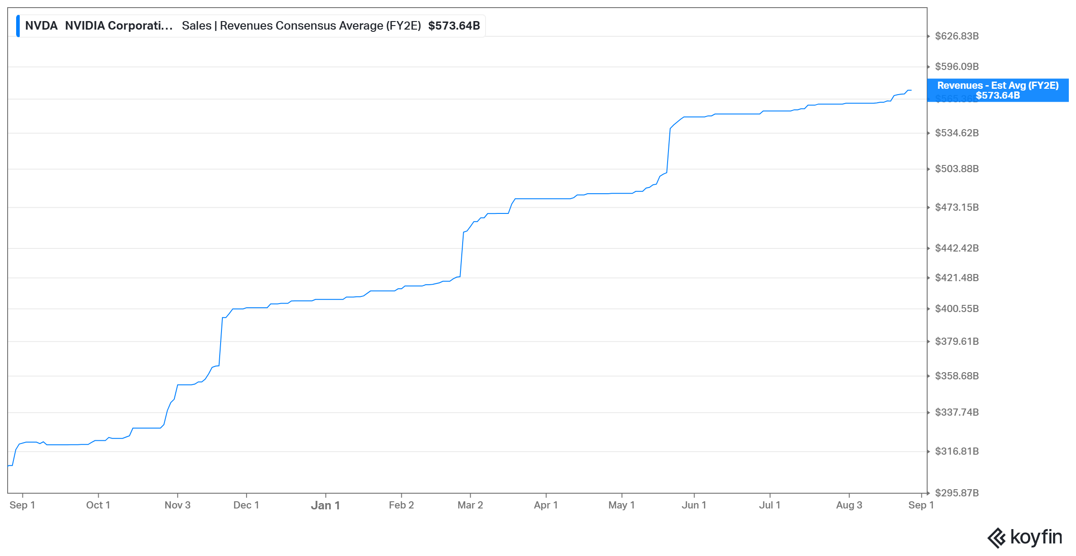This screenshot has width=1076, height=556.
Task: Click the final Sep 1 date at the axis end
Action: (x=921, y=505)
